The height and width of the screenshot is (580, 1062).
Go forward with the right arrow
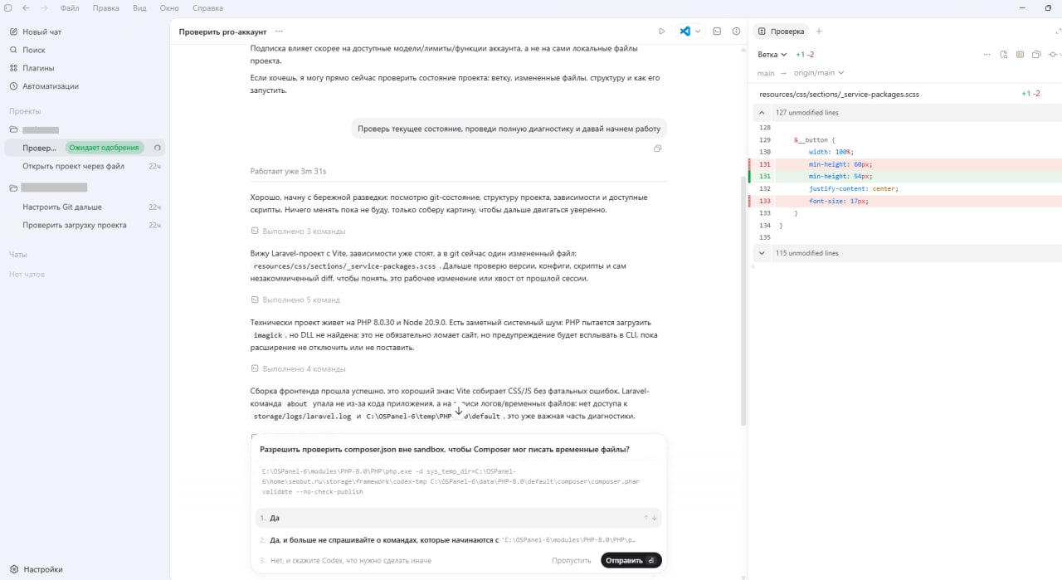(44, 7)
